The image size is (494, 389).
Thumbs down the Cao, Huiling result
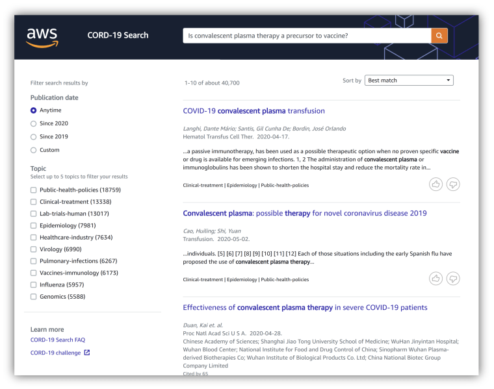453,278
